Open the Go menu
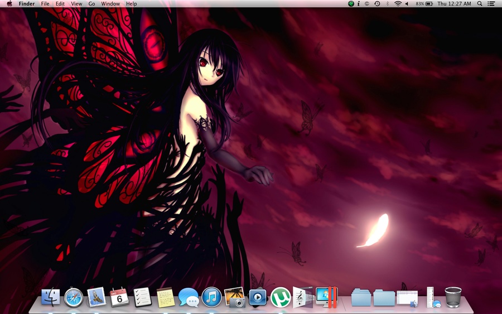Viewport: 502px width, 314px height. click(91, 4)
